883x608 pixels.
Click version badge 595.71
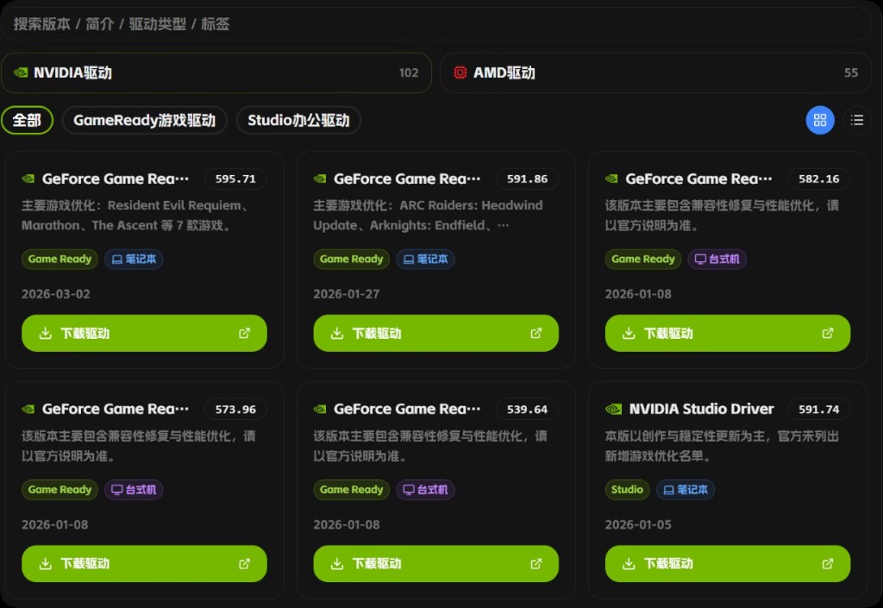(235, 179)
